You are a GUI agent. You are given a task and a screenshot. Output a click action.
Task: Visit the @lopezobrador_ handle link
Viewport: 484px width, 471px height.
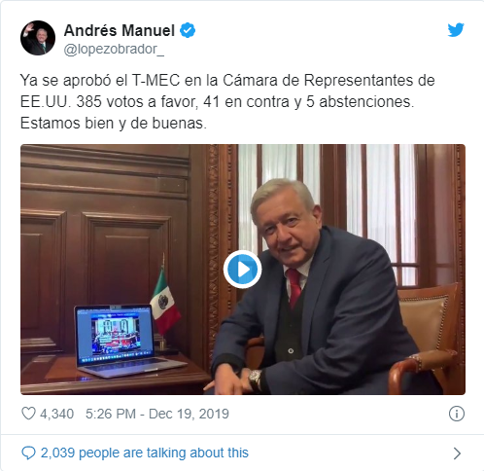point(114,50)
